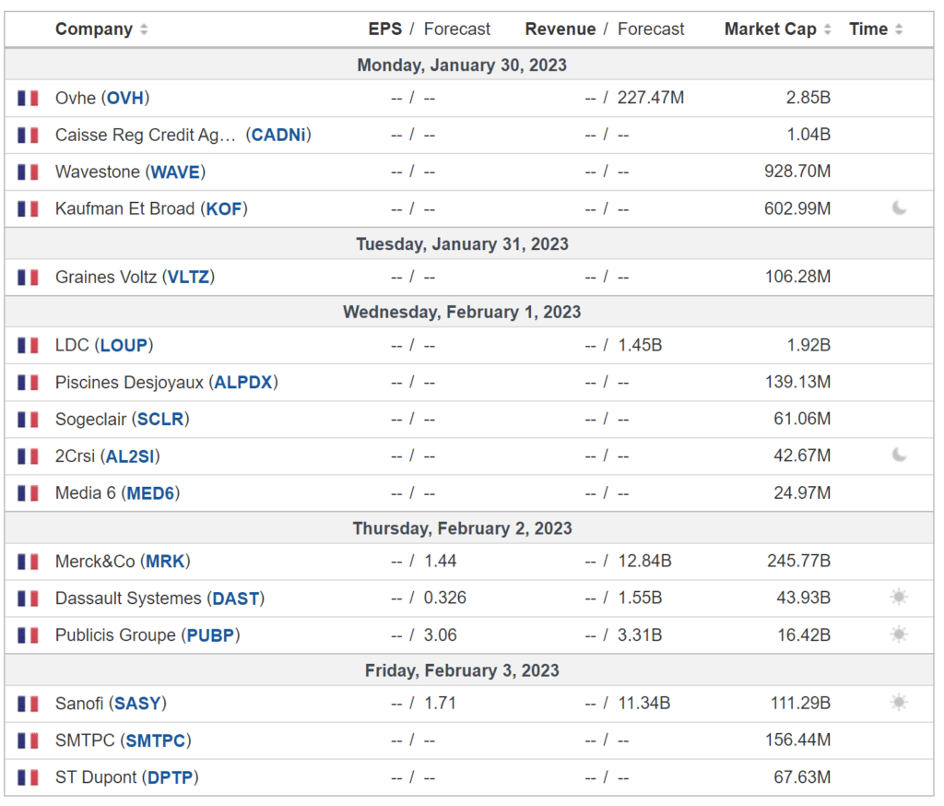Open the ALPDX ticker link
This screenshot has height=806, width=944.
click(243, 382)
